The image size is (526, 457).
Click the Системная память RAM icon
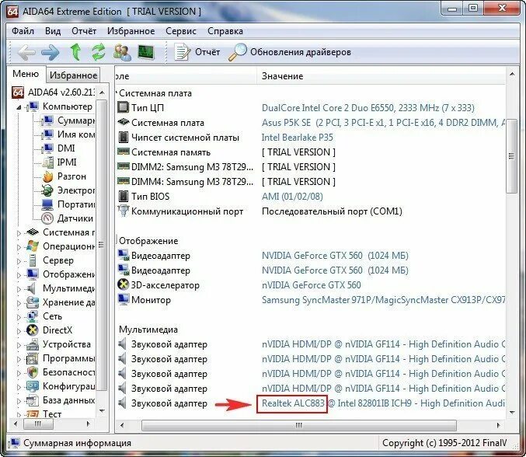pyautogui.click(x=123, y=152)
